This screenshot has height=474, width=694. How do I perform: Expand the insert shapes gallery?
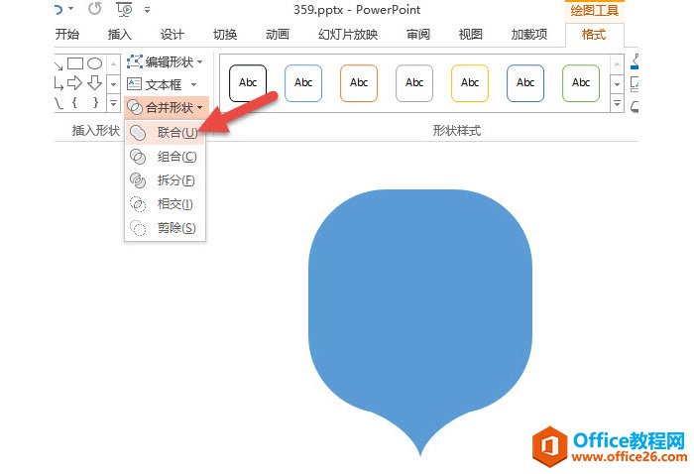113,104
